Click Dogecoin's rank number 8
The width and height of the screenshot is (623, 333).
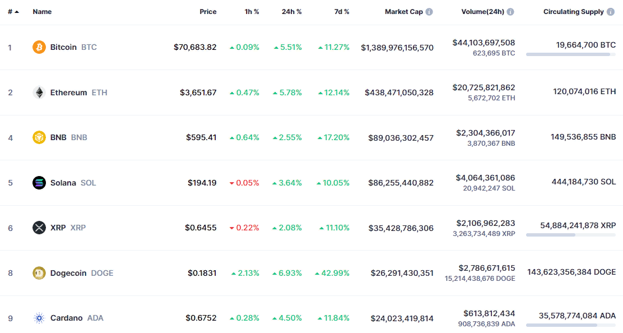10,273
